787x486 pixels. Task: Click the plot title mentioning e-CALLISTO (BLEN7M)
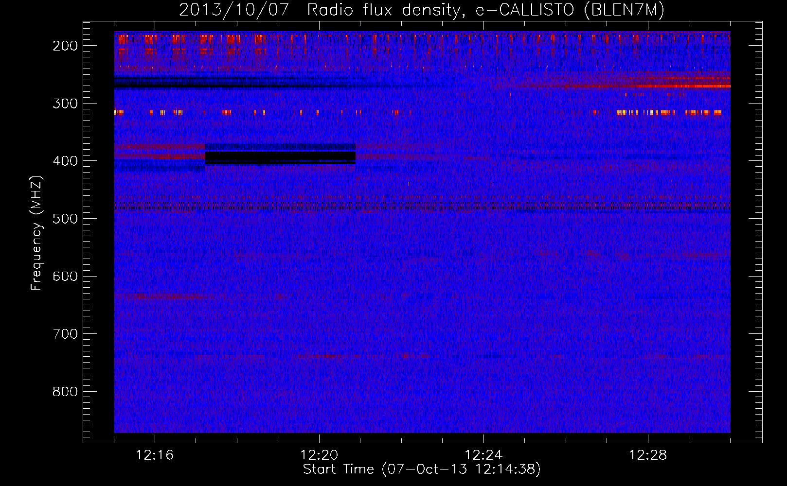422,10
